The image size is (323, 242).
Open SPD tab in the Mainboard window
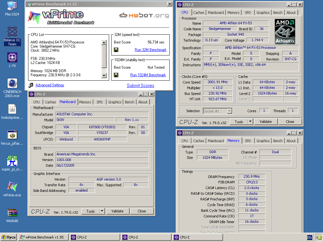99,102
